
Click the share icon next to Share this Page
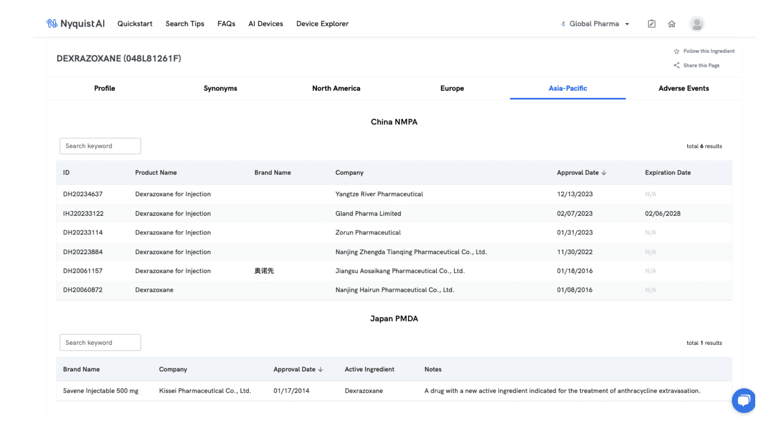(677, 65)
